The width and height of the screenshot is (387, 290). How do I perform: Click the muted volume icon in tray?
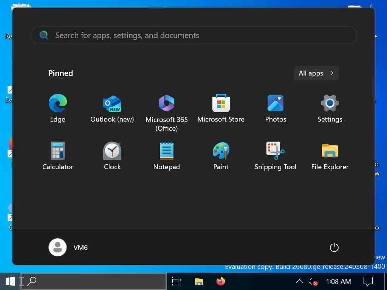(313, 281)
